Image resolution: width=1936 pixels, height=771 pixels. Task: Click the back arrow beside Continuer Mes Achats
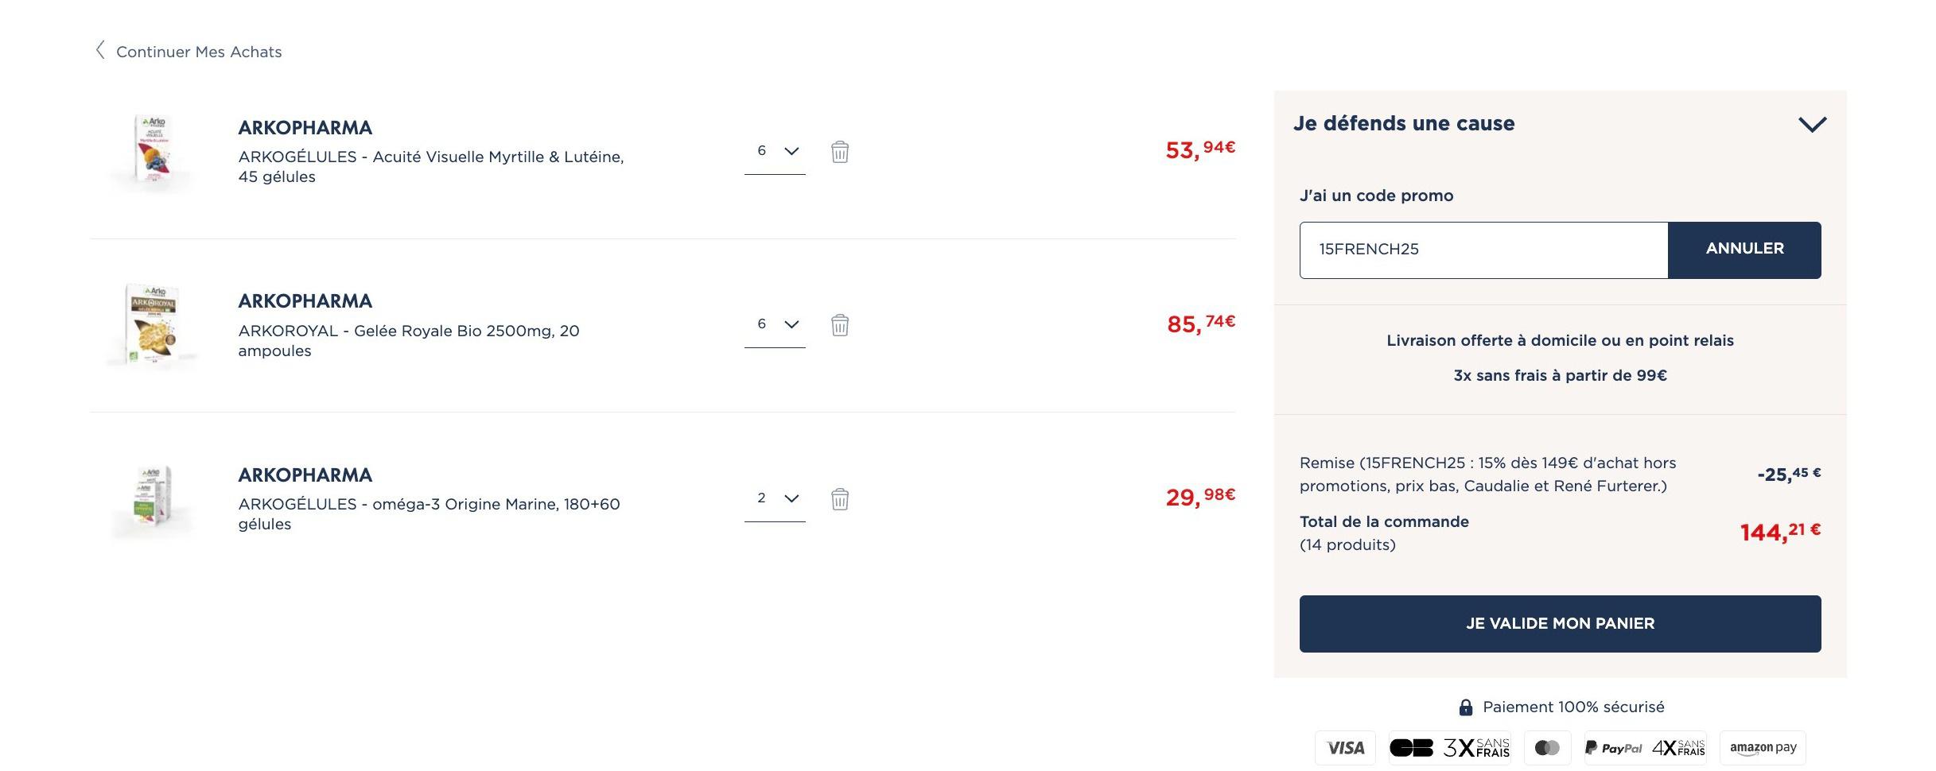click(x=100, y=51)
